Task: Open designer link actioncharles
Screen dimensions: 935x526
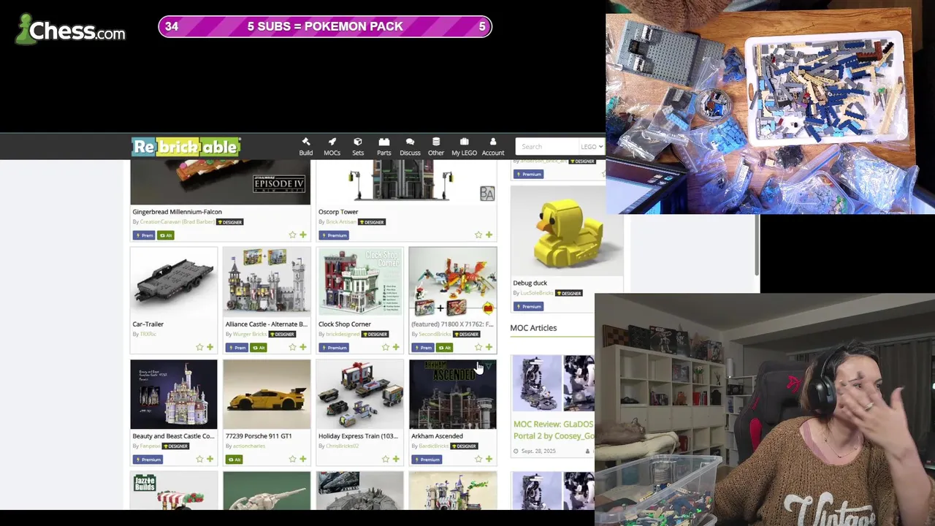Action: 249,446
